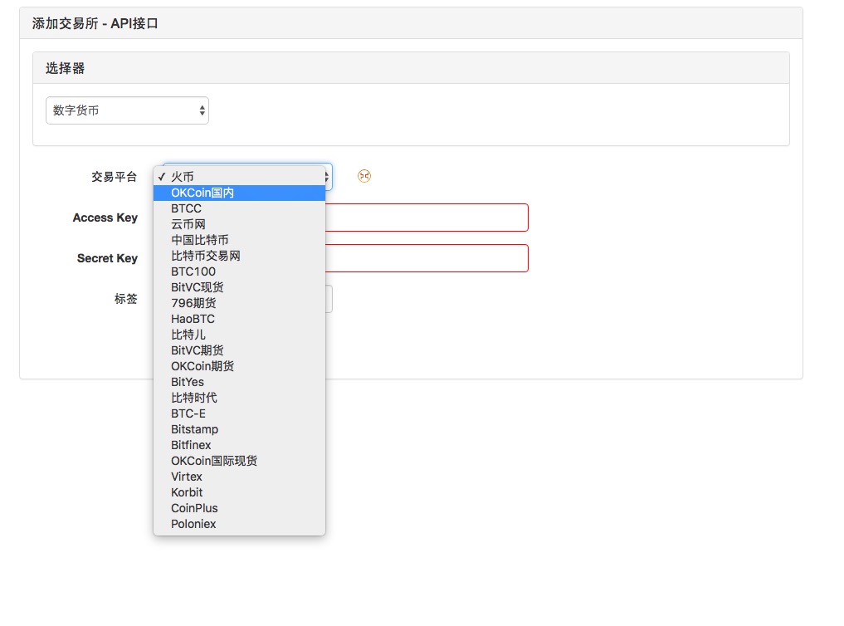
Task: Pick HaoBTC exchange option
Action: [240, 319]
